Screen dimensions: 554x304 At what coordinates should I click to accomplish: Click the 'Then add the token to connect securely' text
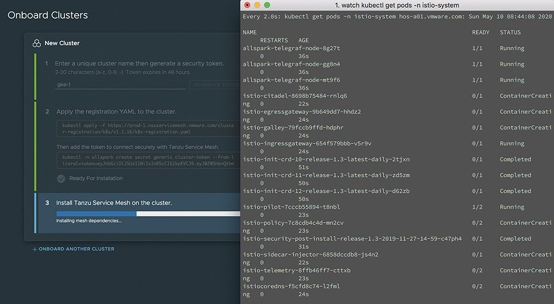[x=138, y=147]
